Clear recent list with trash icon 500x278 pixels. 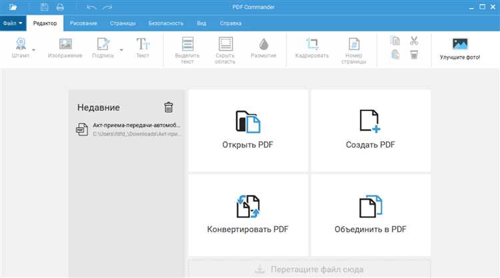[x=169, y=107]
